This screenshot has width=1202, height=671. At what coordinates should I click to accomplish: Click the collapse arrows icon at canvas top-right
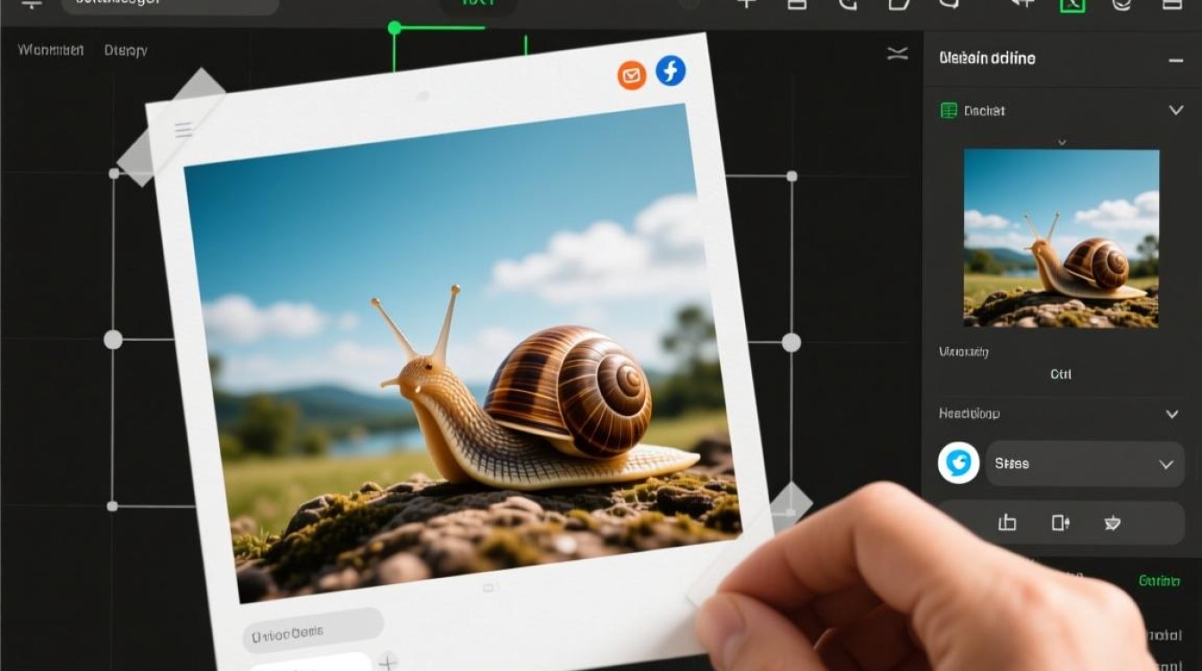tap(897, 54)
